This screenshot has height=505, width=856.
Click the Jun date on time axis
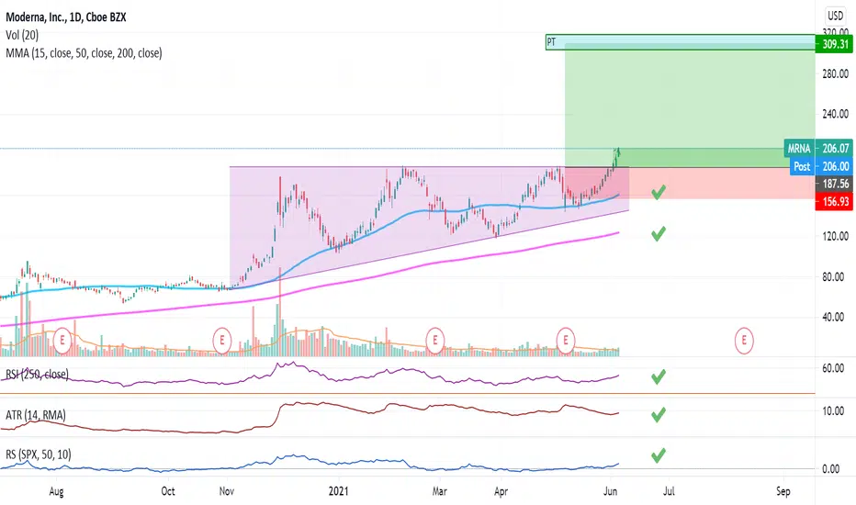tap(611, 491)
